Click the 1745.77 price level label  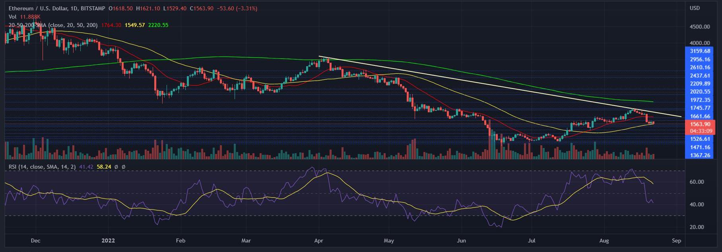pos(700,108)
